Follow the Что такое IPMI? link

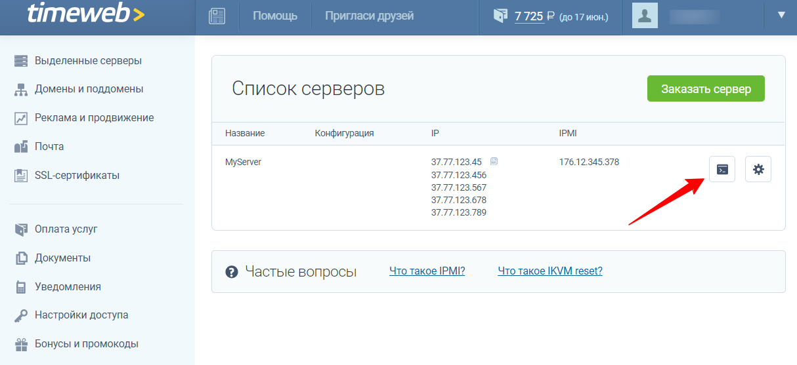click(x=427, y=271)
